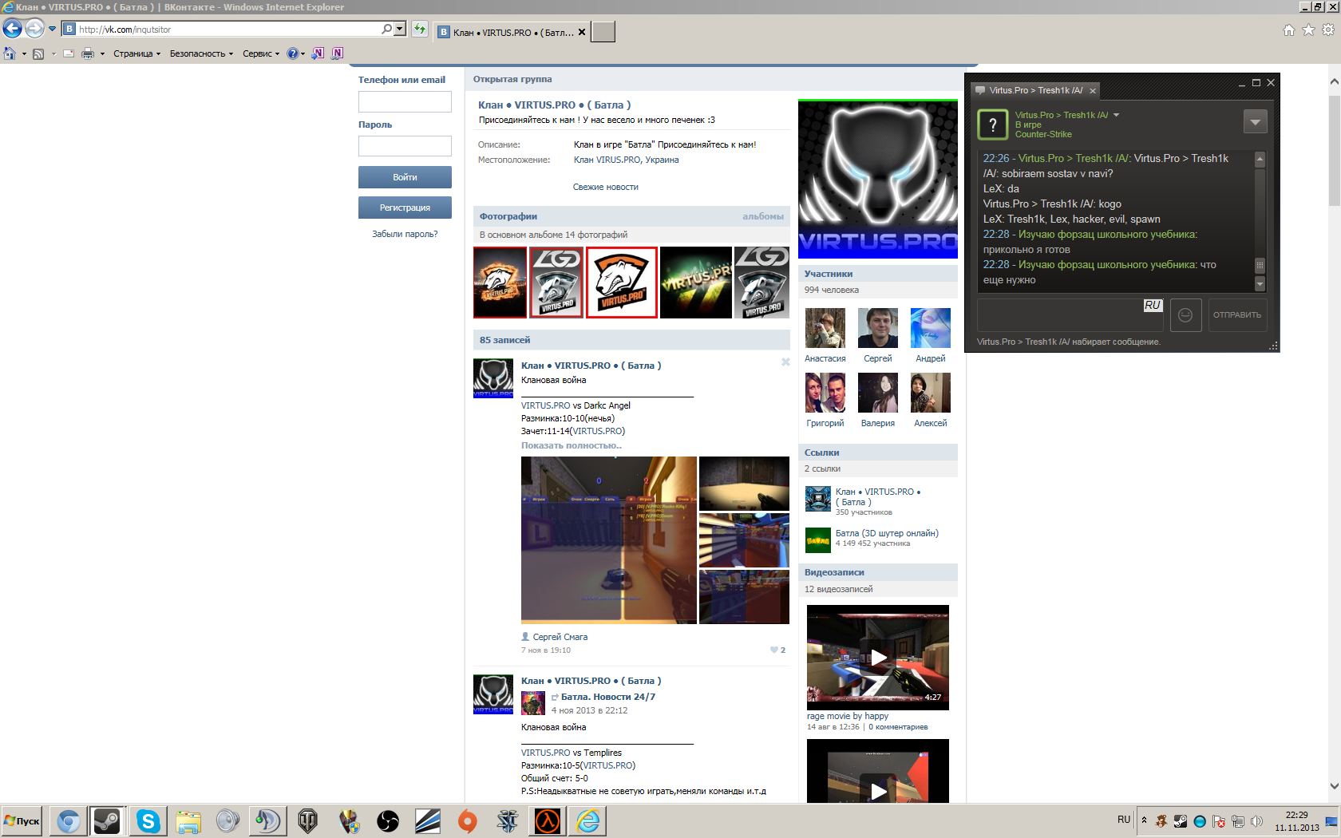1341x838 pixels.
Task: Click the Забыли пароль? link
Action: click(405, 234)
